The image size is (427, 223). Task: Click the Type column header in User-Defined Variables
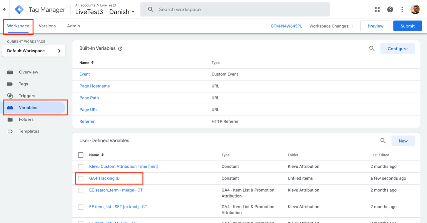point(226,155)
